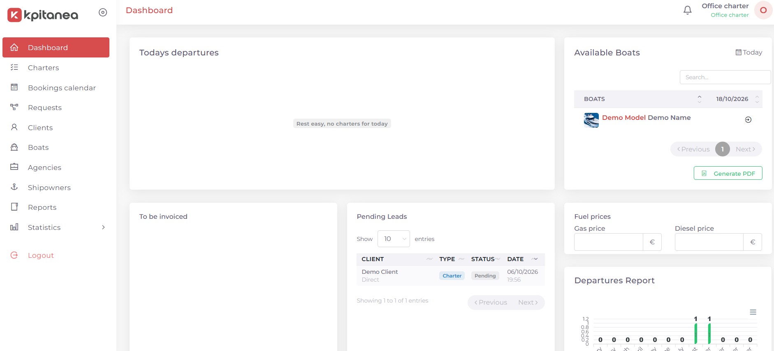Viewport: 774px width, 351px height.
Task: Open the Demo Model boat thumbnail
Action: click(x=591, y=120)
